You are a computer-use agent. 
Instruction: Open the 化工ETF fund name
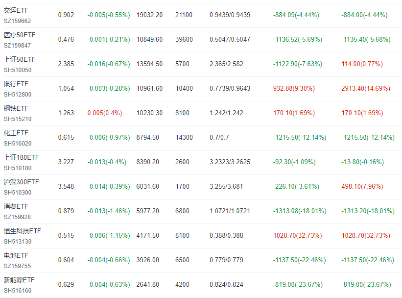[x=16, y=133]
